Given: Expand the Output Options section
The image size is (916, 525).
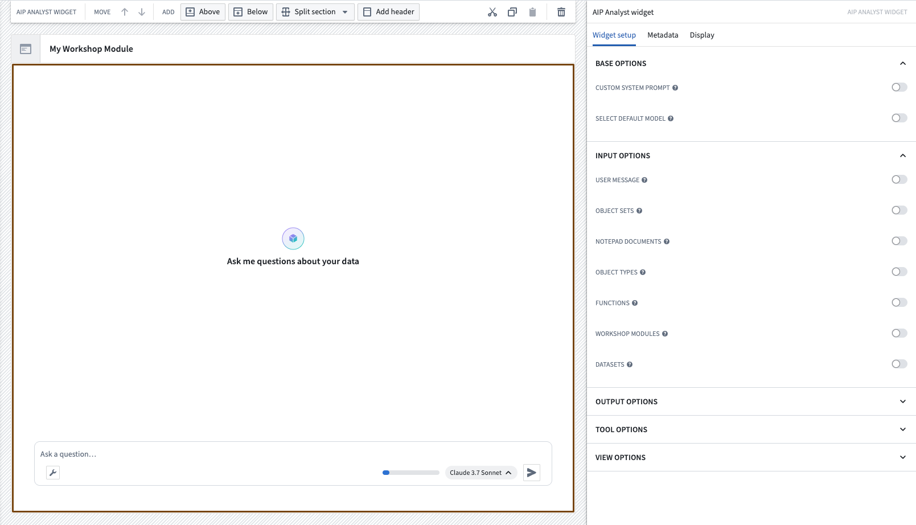Looking at the screenshot, I should click(902, 401).
